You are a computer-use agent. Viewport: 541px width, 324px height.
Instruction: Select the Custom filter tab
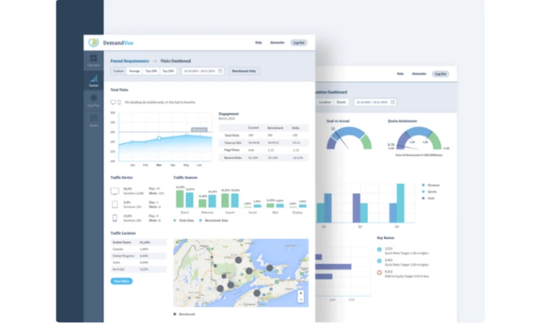(118, 71)
